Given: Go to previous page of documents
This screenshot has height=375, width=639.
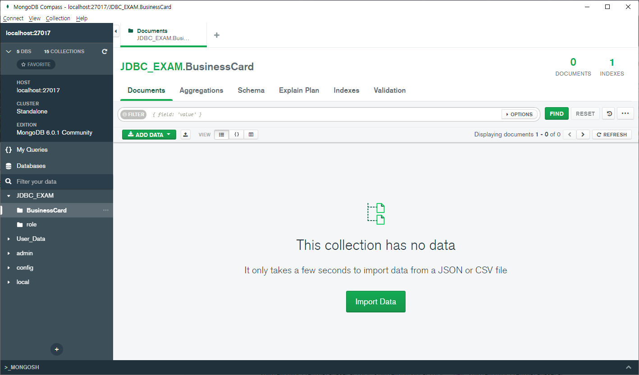Looking at the screenshot, I should coord(570,135).
